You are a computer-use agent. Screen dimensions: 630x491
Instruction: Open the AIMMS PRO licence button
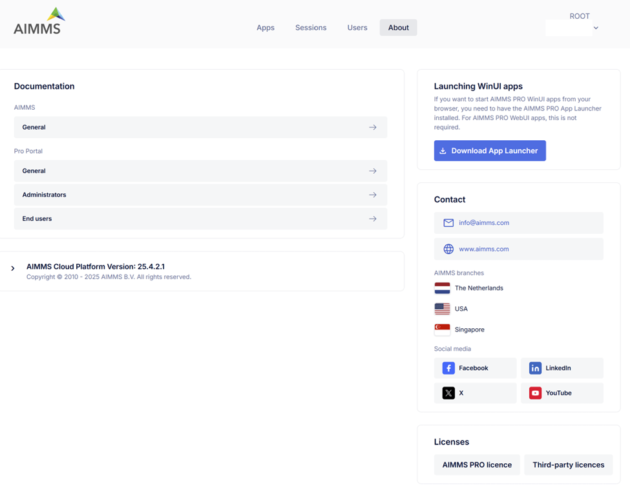point(477,465)
